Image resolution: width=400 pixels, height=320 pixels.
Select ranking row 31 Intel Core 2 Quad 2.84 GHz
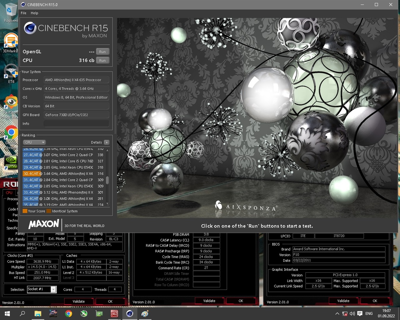(x=63, y=180)
